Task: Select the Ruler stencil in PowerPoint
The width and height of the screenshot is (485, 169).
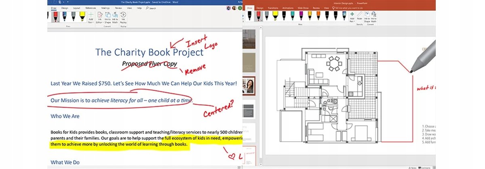Action: point(359,16)
